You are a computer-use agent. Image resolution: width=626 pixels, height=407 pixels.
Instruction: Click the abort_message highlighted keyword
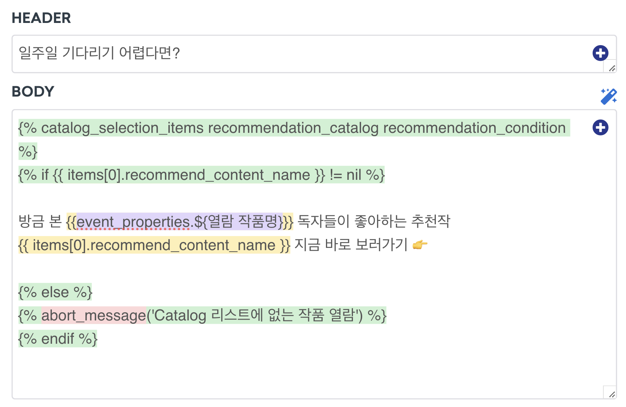(x=94, y=315)
